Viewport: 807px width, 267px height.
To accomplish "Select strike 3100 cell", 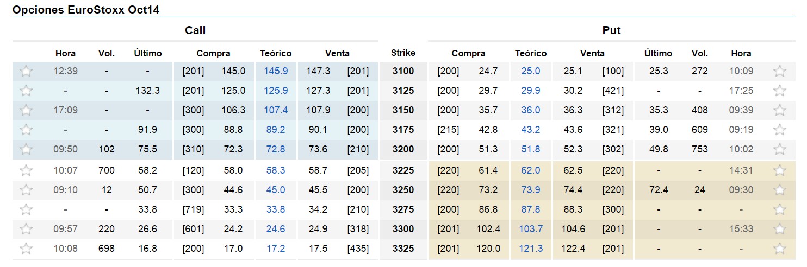I will pos(403,71).
